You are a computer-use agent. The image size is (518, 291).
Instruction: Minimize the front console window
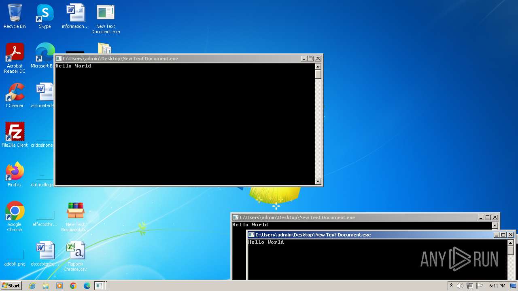pos(497,235)
